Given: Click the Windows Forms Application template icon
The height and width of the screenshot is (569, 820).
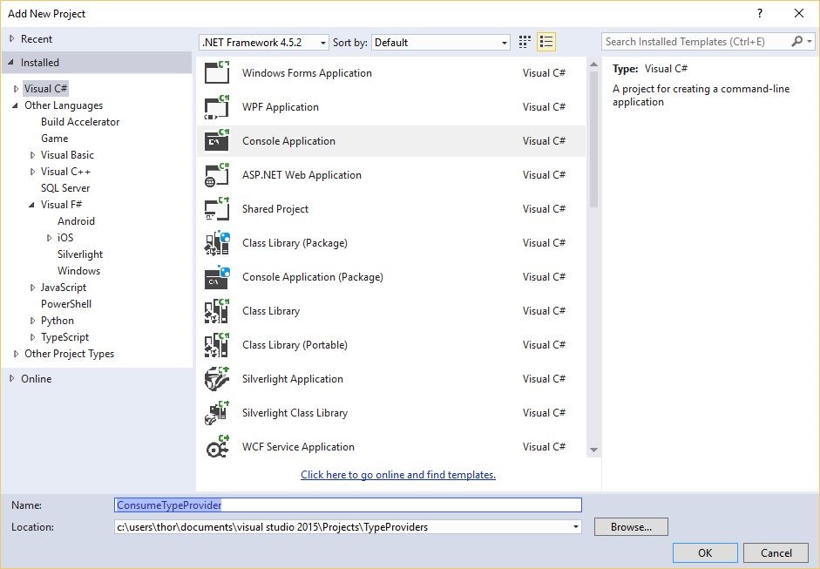Looking at the screenshot, I should coord(216,73).
